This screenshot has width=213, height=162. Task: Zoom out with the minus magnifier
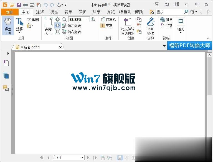(64, 19)
